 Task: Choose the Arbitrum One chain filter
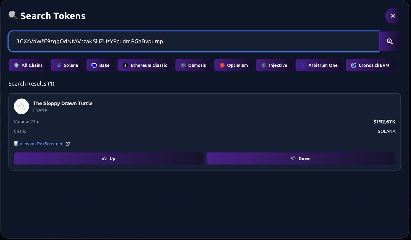coord(319,65)
